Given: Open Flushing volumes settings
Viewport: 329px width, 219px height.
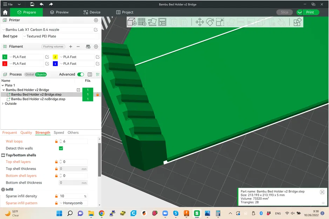Looking at the screenshot, I should click(53, 46).
